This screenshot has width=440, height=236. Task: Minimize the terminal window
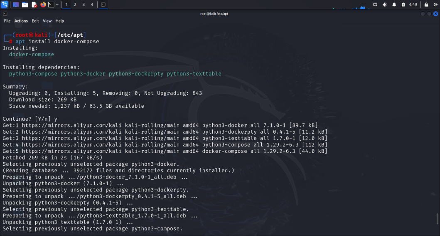423,14
